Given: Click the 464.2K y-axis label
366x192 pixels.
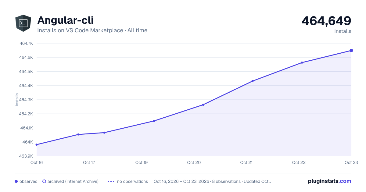Looking at the screenshot, I should point(26,114).
